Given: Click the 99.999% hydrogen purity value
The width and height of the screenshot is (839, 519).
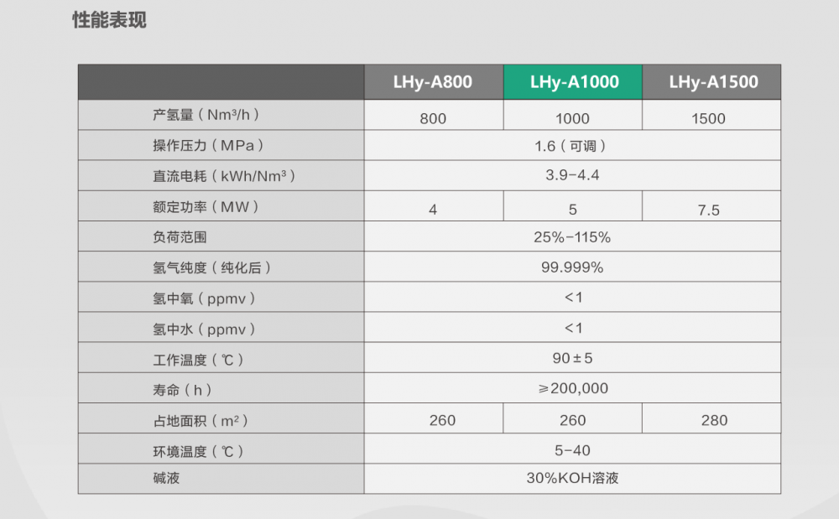Looking at the screenshot, I should tap(572, 267).
